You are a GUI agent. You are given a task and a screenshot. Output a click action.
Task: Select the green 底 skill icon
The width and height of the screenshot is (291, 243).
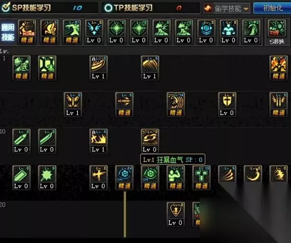coord(21,68)
